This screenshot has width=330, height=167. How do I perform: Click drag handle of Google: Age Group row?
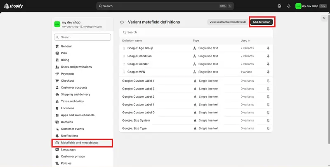coord(123,48)
